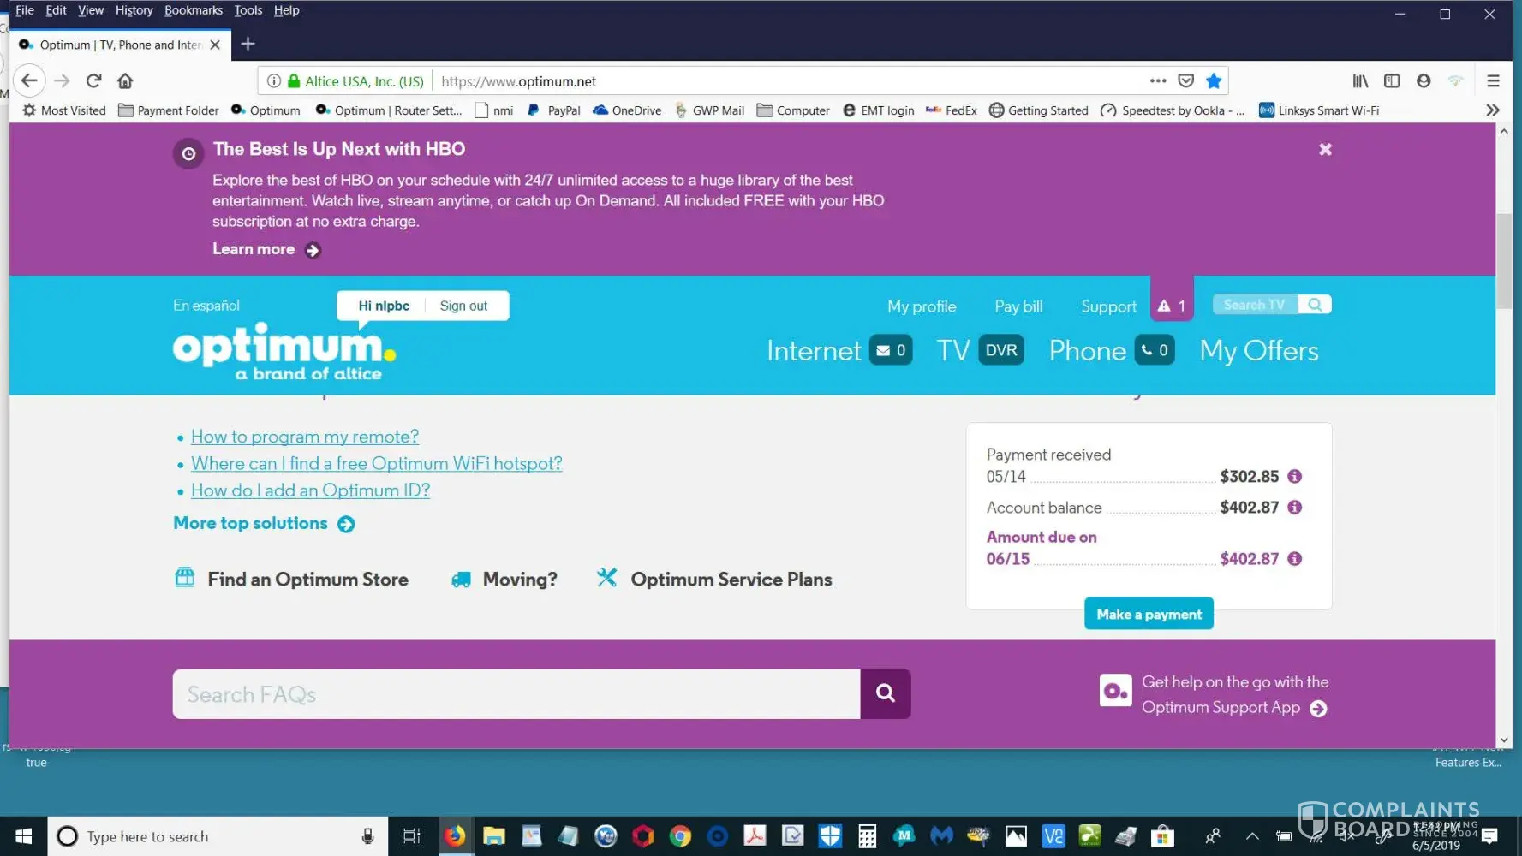The image size is (1522, 856).
Task: Click the Search FAQs input field
Action: [x=516, y=694]
